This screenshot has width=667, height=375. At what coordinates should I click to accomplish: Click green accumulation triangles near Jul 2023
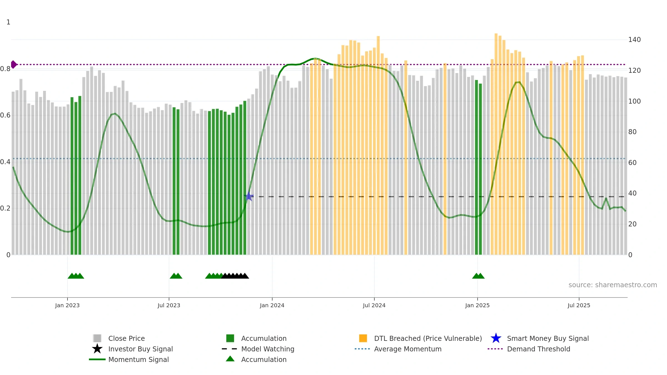[176, 276]
